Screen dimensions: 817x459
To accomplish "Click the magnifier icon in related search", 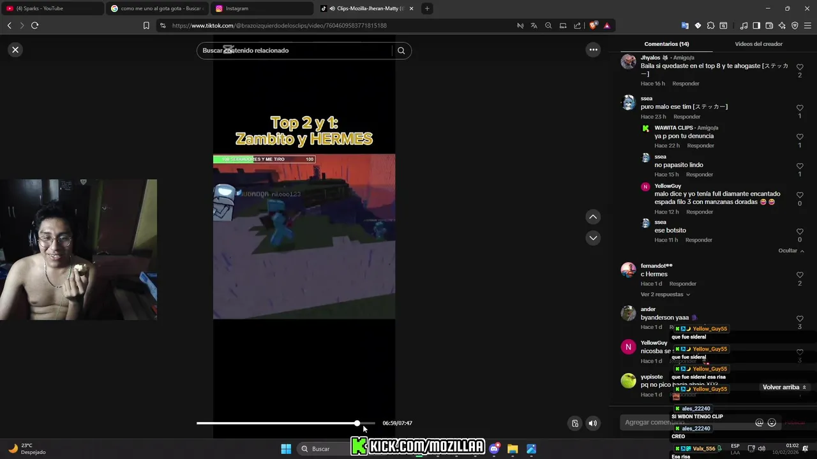I will coord(401,50).
